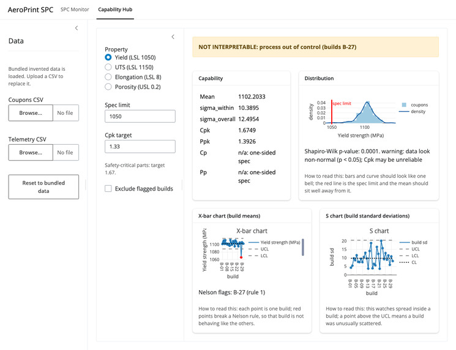The height and width of the screenshot is (350, 456).
Task: Select the Mean value 1102.2033
Action: coord(252,97)
